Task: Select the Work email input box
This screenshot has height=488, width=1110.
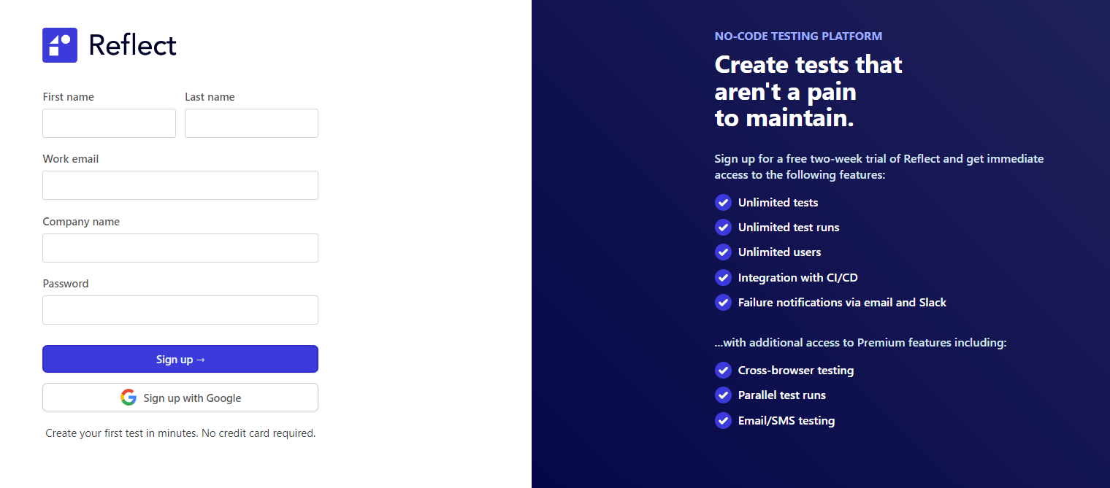Action: (180, 185)
